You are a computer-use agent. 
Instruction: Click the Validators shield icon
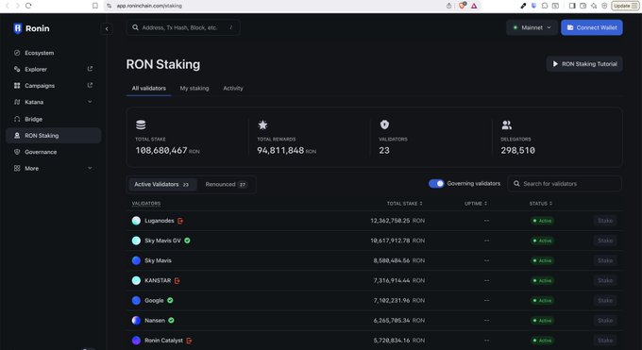384,125
